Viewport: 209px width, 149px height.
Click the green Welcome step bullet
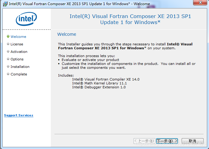pyautogui.click(x=8, y=36)
